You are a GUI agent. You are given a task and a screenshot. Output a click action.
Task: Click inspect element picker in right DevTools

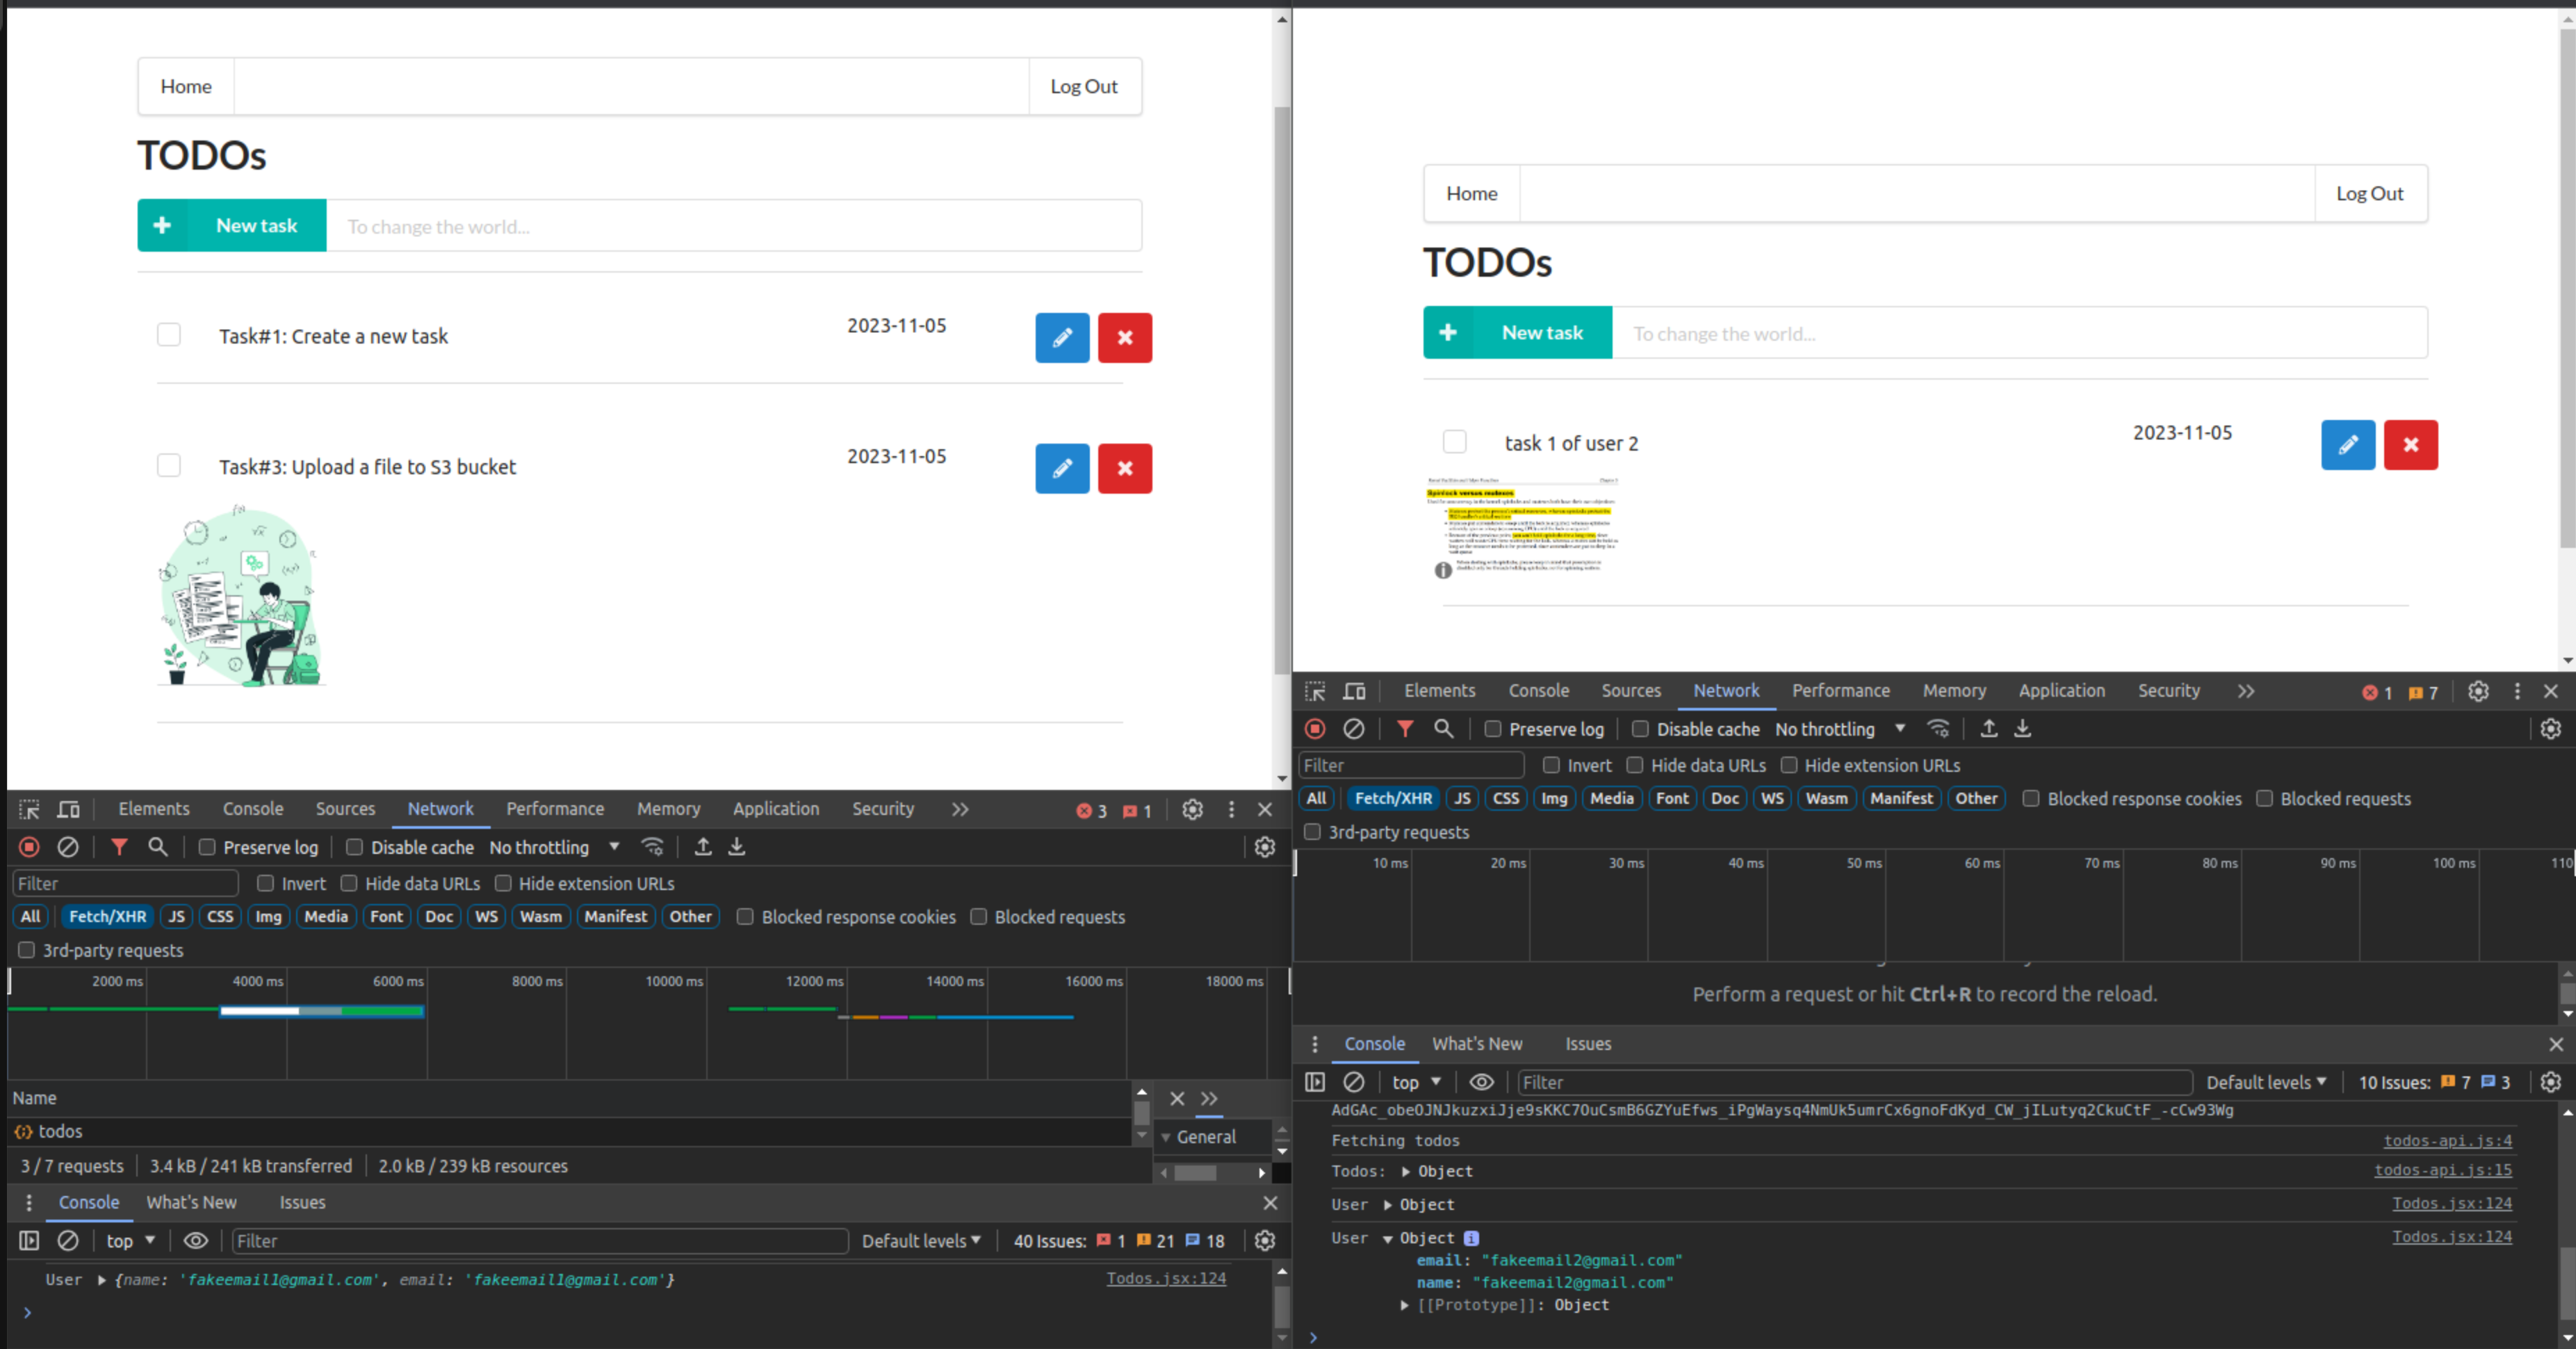[x=1315, y=691]
